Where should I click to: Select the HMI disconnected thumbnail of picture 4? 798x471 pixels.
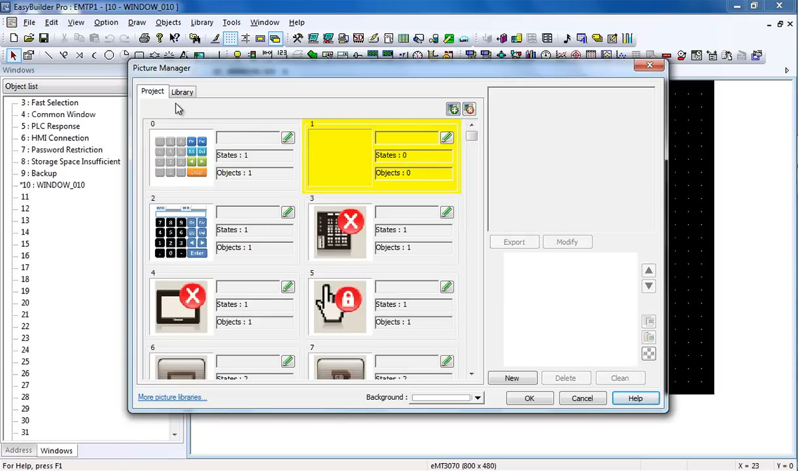(x=181, y=307)
